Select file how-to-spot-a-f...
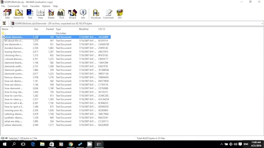 tap(56, 107)
